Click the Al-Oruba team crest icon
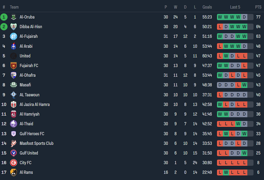Viewport: 264px width, 180px height. coord(14,17)
